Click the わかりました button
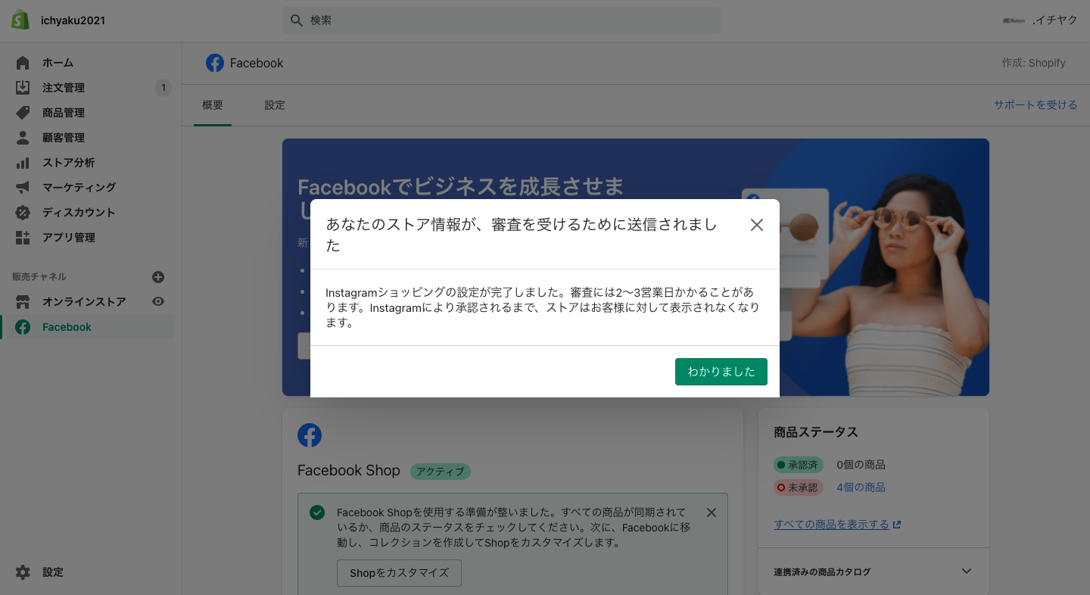This screenshot has width=1090, height=595. 721,372
